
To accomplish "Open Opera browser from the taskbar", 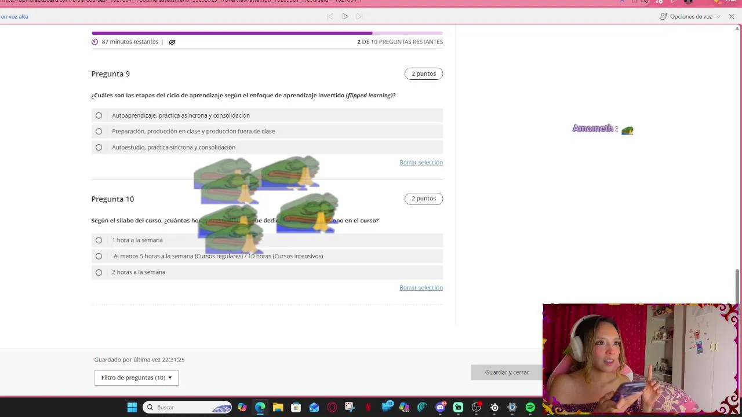I will (x=332, y=407).
